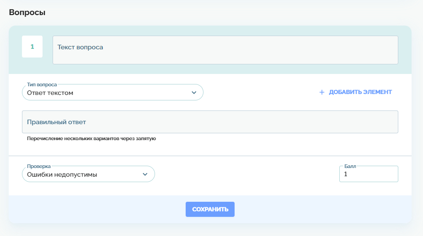Click into the Правильный ответ field
Screen dimensions: 423x236
[x=210, y=122]
